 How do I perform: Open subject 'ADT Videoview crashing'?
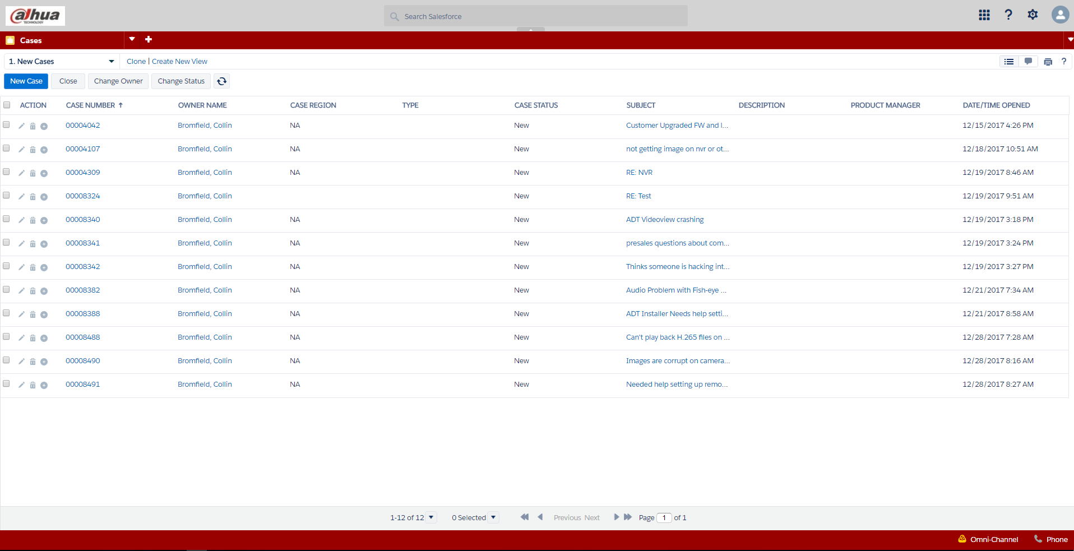665,220
